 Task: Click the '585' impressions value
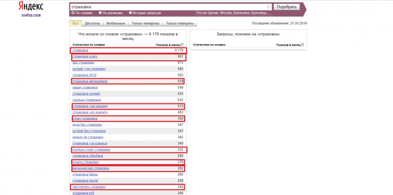pyautogui.click(x=180, y=69)
